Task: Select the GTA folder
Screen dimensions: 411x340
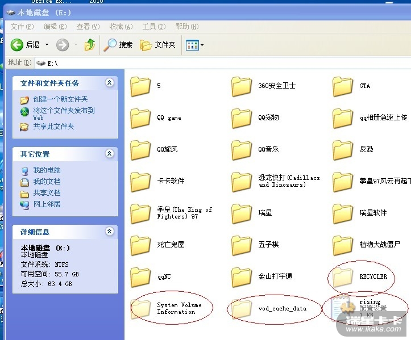Action: coord(351,86)
